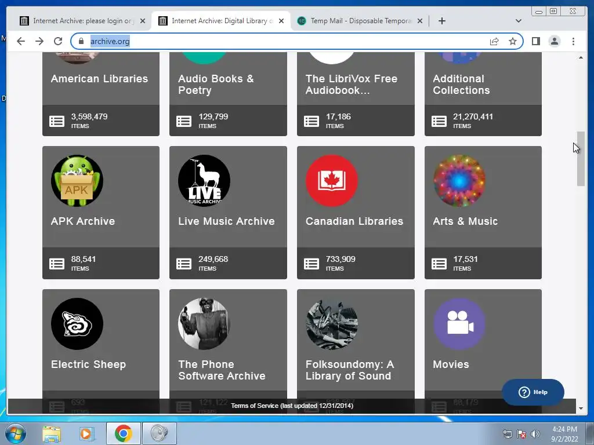Open the Canadian Libraries maple leaf icon

[331, 181]
